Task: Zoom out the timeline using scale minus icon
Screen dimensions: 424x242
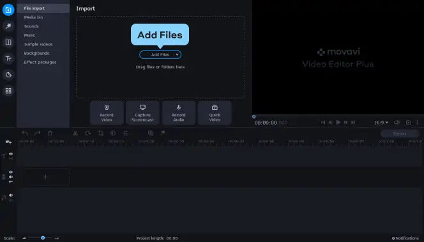Action: [x=24, y=238]
